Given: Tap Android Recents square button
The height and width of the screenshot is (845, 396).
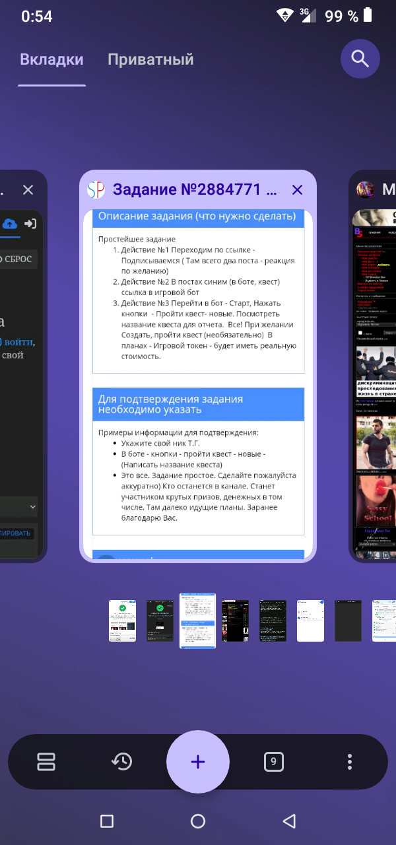Looking at the screenshot, I should coord(107,821).
